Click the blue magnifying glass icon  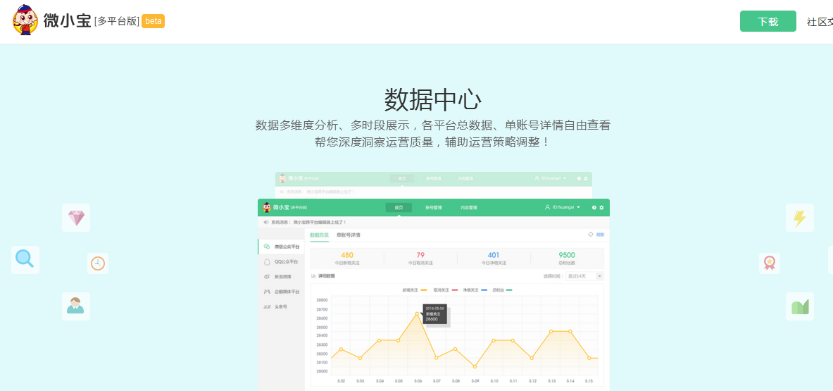(x=25, y=260)
